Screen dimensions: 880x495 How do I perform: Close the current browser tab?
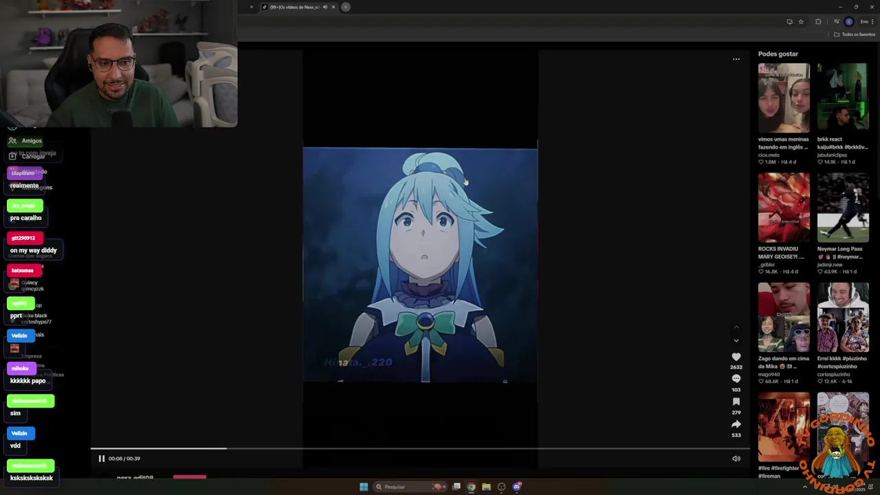click(333, 7)
